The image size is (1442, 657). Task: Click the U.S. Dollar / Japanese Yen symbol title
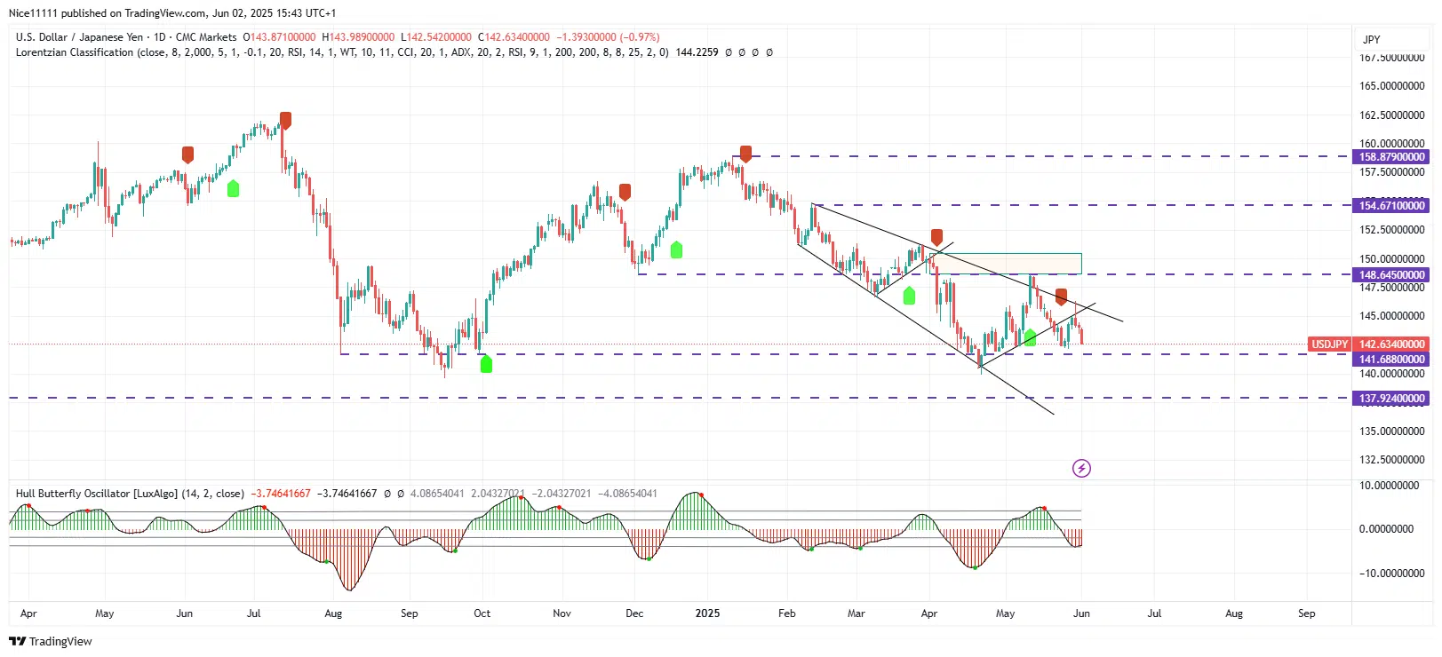point(79,37)
